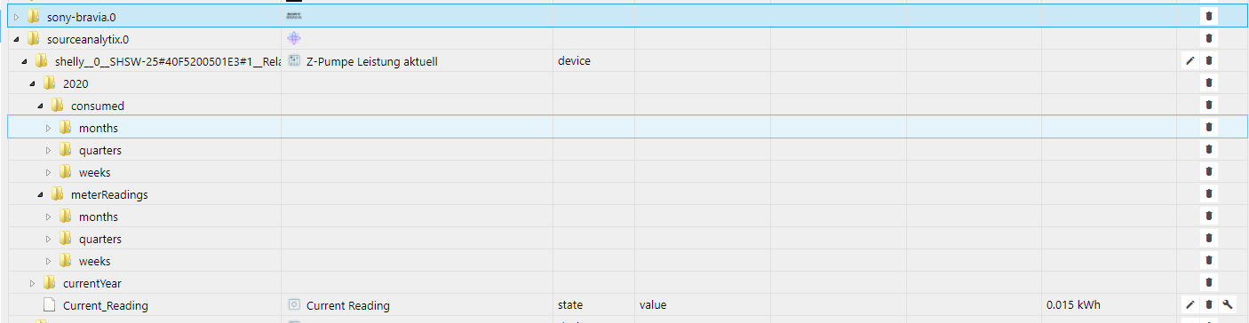Expand the currentYear folder
Viewport: 1249px width, 323px height.
point(33,283)
